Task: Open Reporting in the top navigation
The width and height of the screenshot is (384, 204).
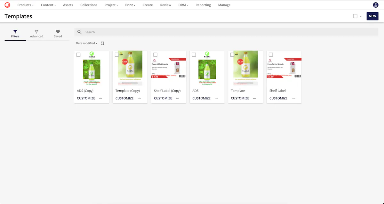Action: click(x=203, y=5)
